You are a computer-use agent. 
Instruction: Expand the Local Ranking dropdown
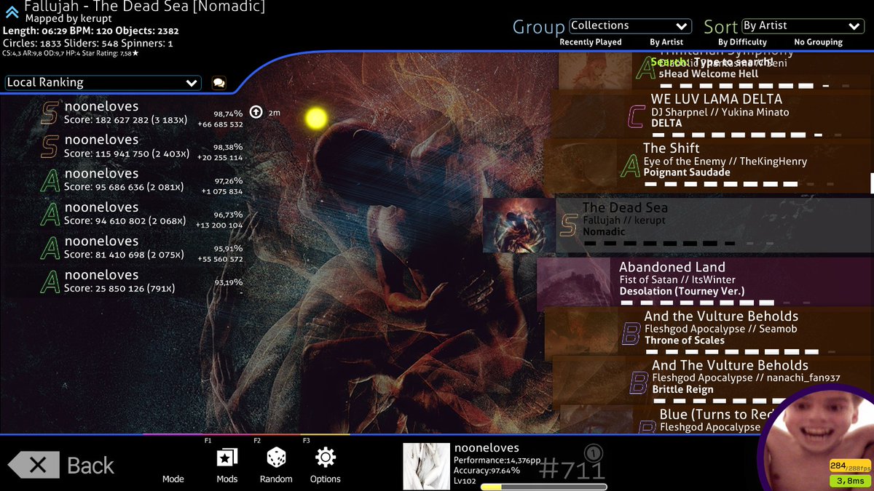point(103,83)
